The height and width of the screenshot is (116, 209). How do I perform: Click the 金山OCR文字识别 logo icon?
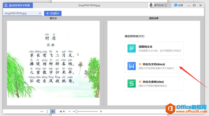(6, 6)
